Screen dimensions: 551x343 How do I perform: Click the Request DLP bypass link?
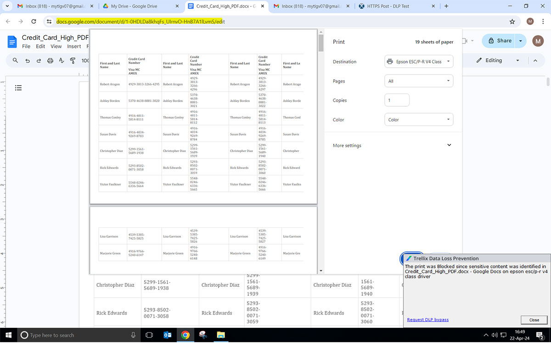427,320
